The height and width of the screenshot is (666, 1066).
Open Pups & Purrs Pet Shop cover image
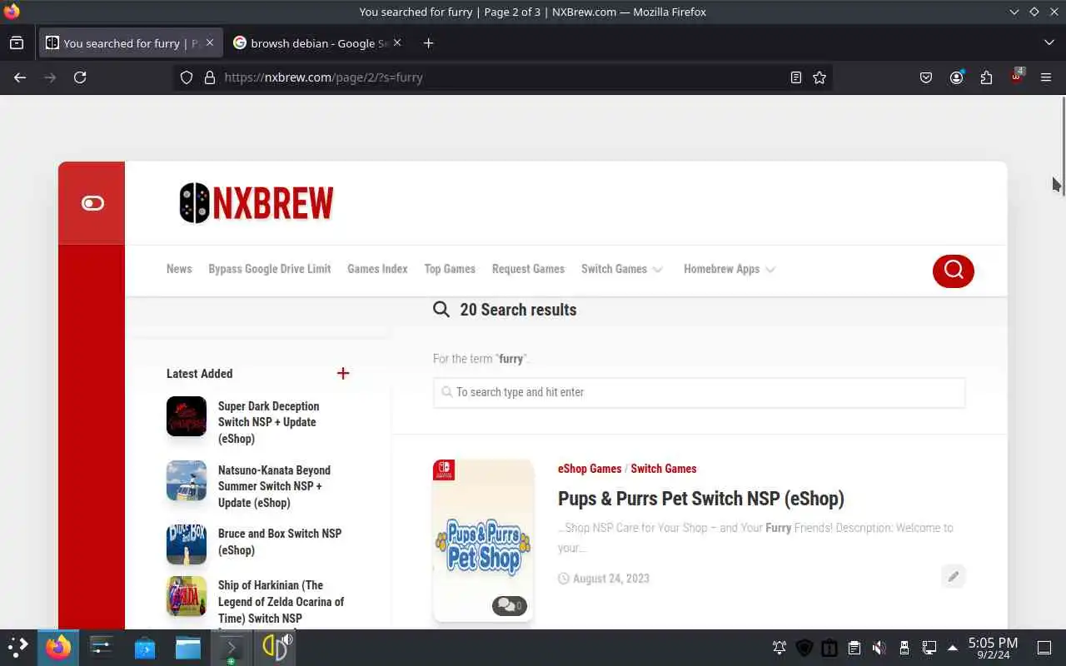coord(483,540)
